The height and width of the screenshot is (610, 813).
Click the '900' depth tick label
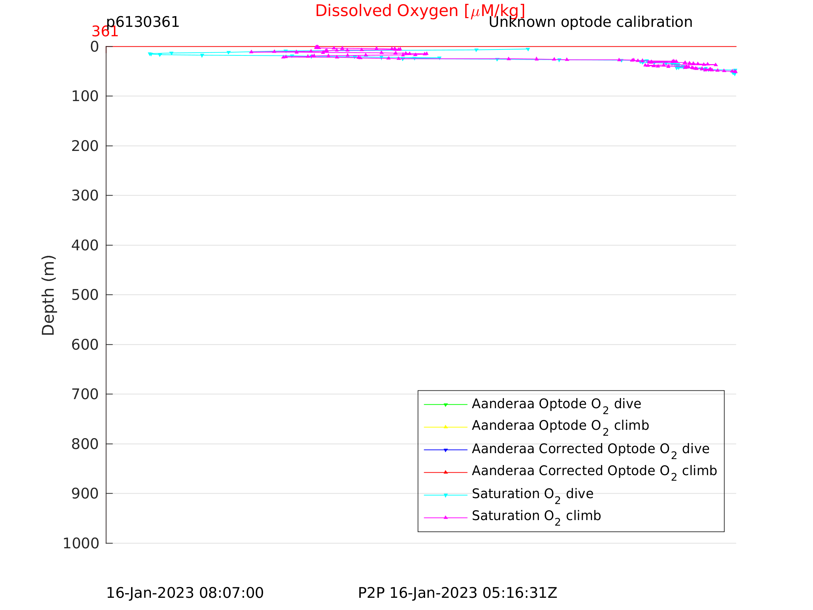pos(85,494)
